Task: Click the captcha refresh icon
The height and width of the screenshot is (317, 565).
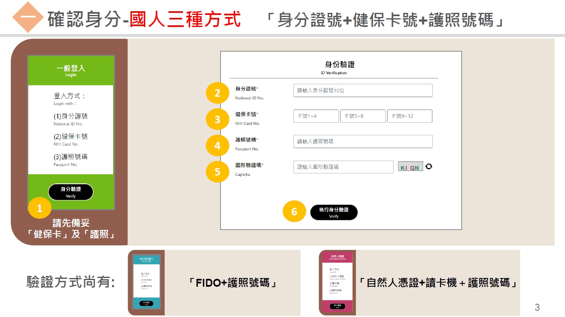Action: pos(429,166)
